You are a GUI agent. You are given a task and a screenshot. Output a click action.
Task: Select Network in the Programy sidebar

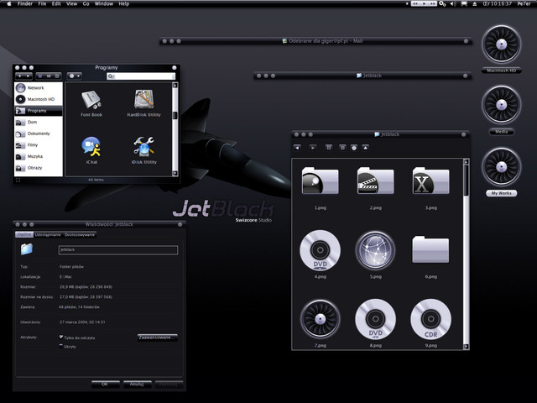[39, 87]
